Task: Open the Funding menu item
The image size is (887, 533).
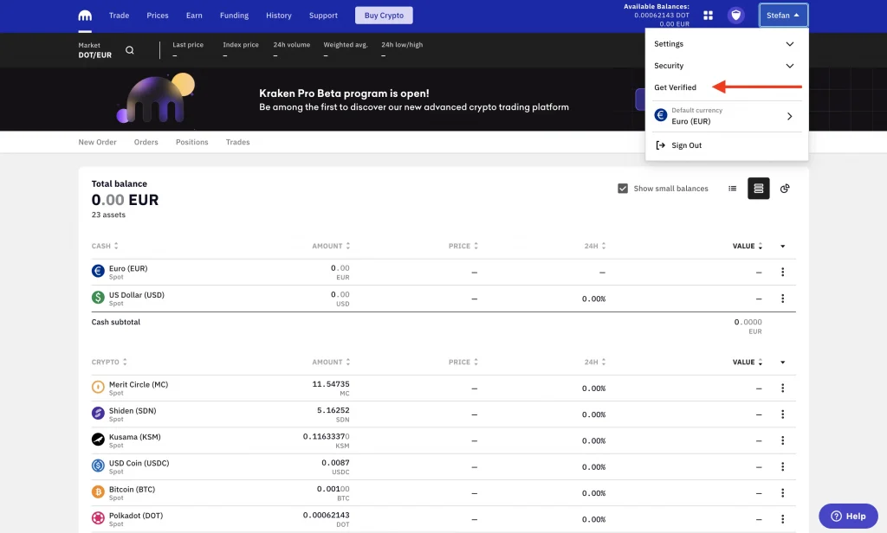Action: coord(234,16)
